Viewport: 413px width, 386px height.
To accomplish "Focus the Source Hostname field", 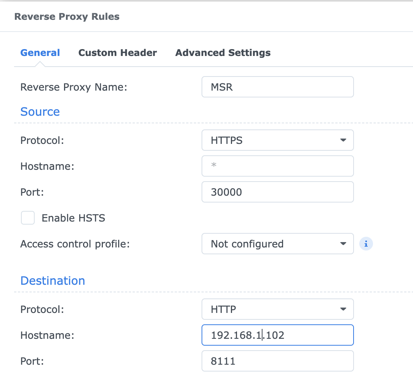I will click(278, 166).
